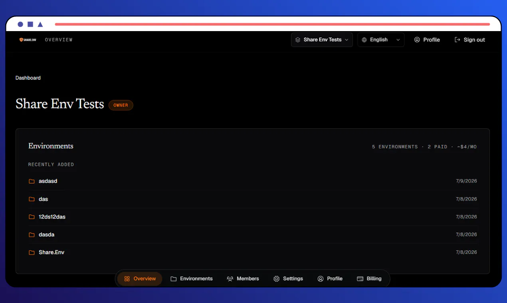Expand chevron in Share Env Tests selector

point(347,40)
